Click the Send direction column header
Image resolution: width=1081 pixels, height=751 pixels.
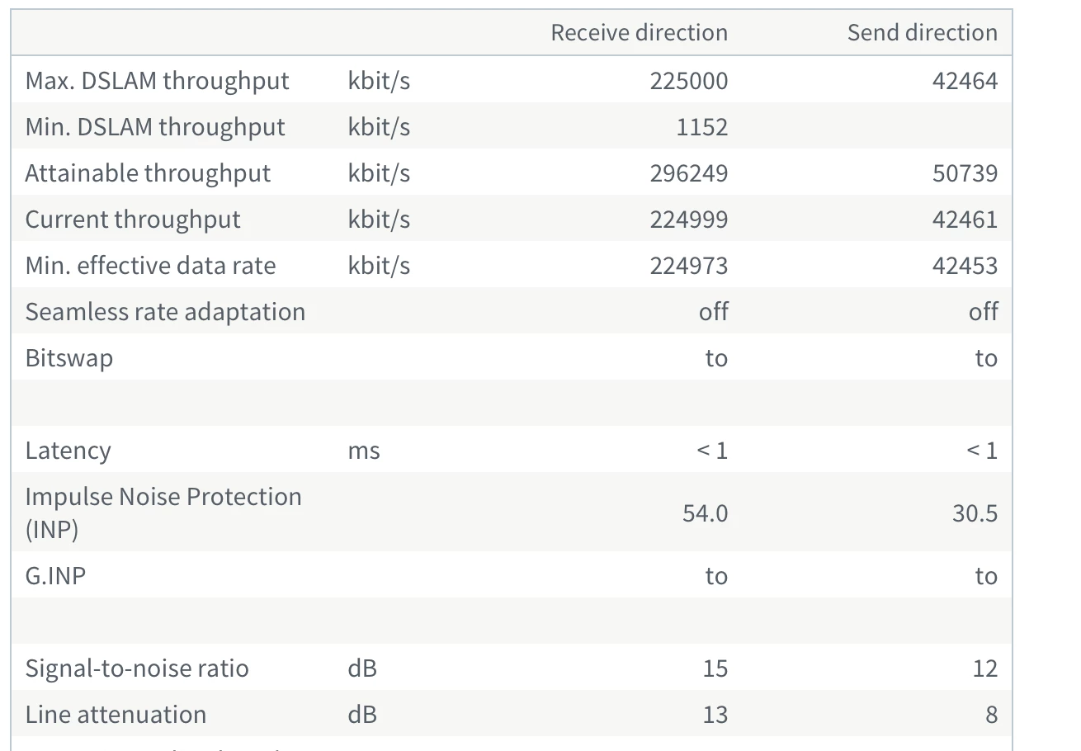tap(922, 33)
